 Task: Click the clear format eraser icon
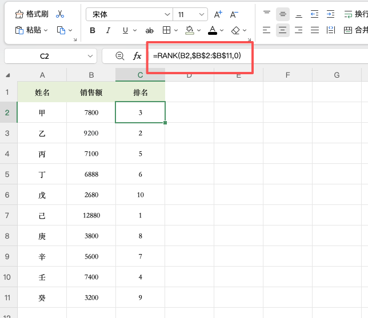pos(235,30)
